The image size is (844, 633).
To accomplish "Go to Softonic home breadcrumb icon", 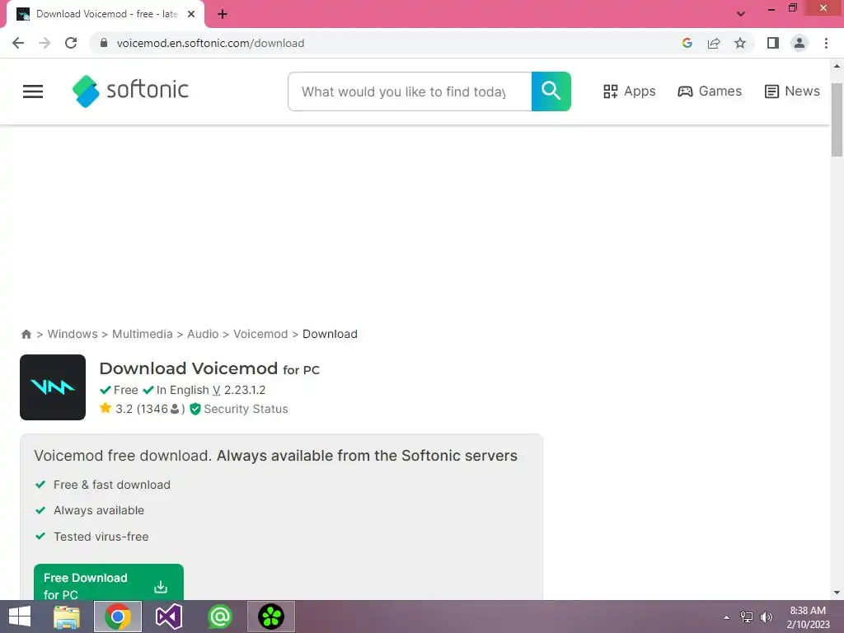I will 26,335.
